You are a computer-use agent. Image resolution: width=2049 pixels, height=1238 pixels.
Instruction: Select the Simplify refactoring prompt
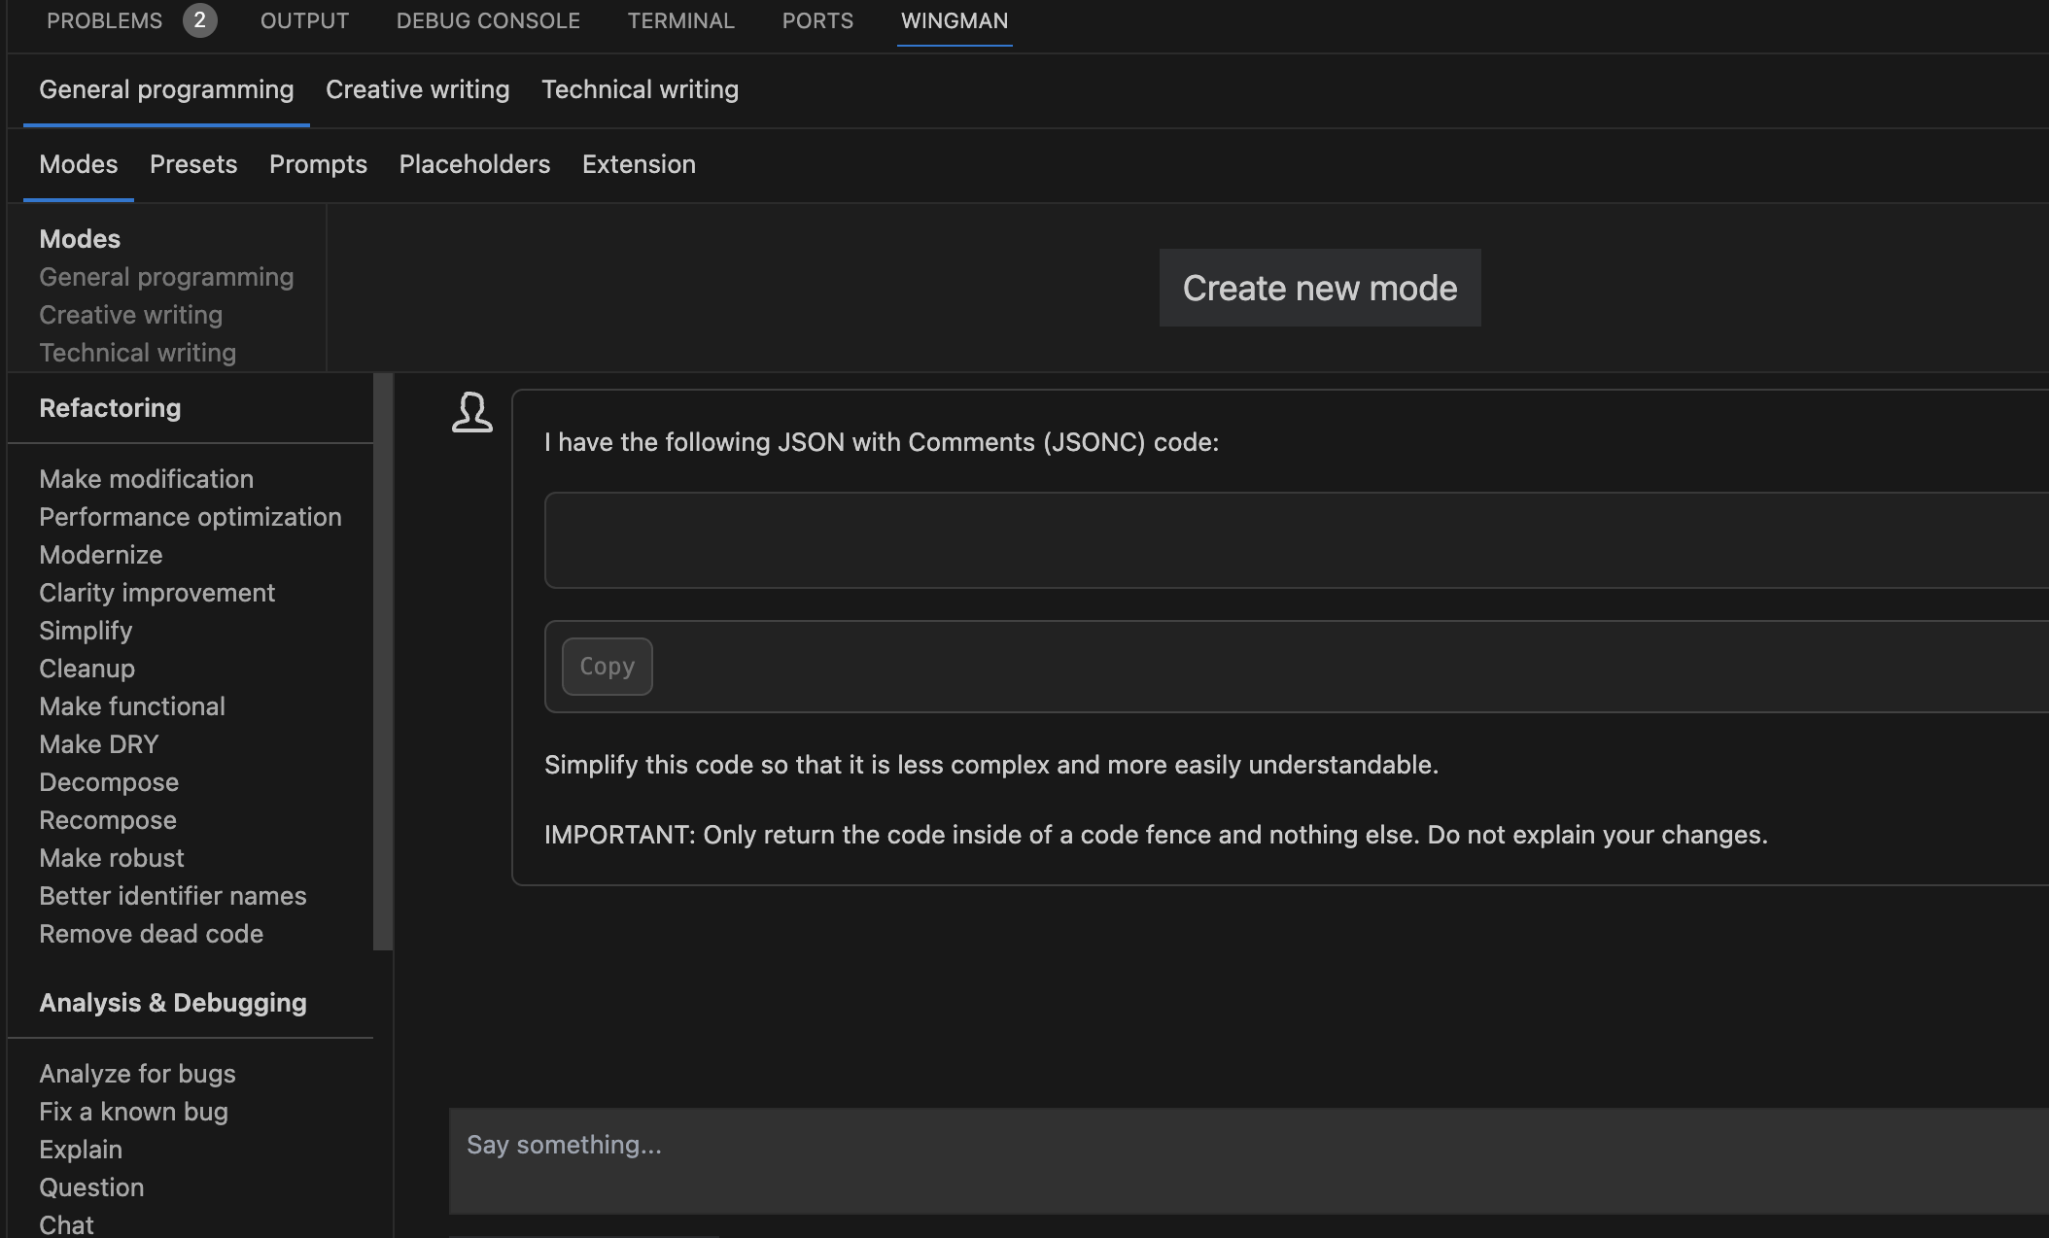click(x=86, y=631)
